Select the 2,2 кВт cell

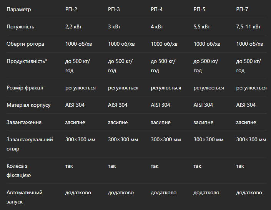pos(73,27)
